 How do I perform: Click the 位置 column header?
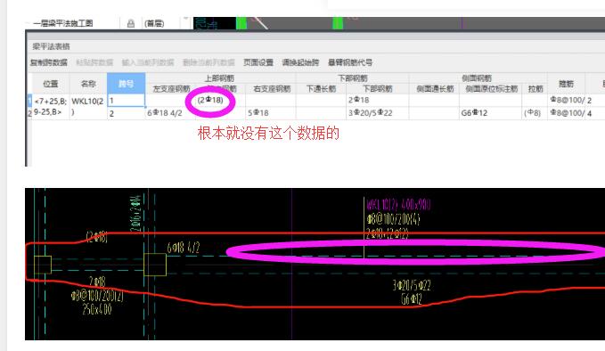click(x=51, y=84)
